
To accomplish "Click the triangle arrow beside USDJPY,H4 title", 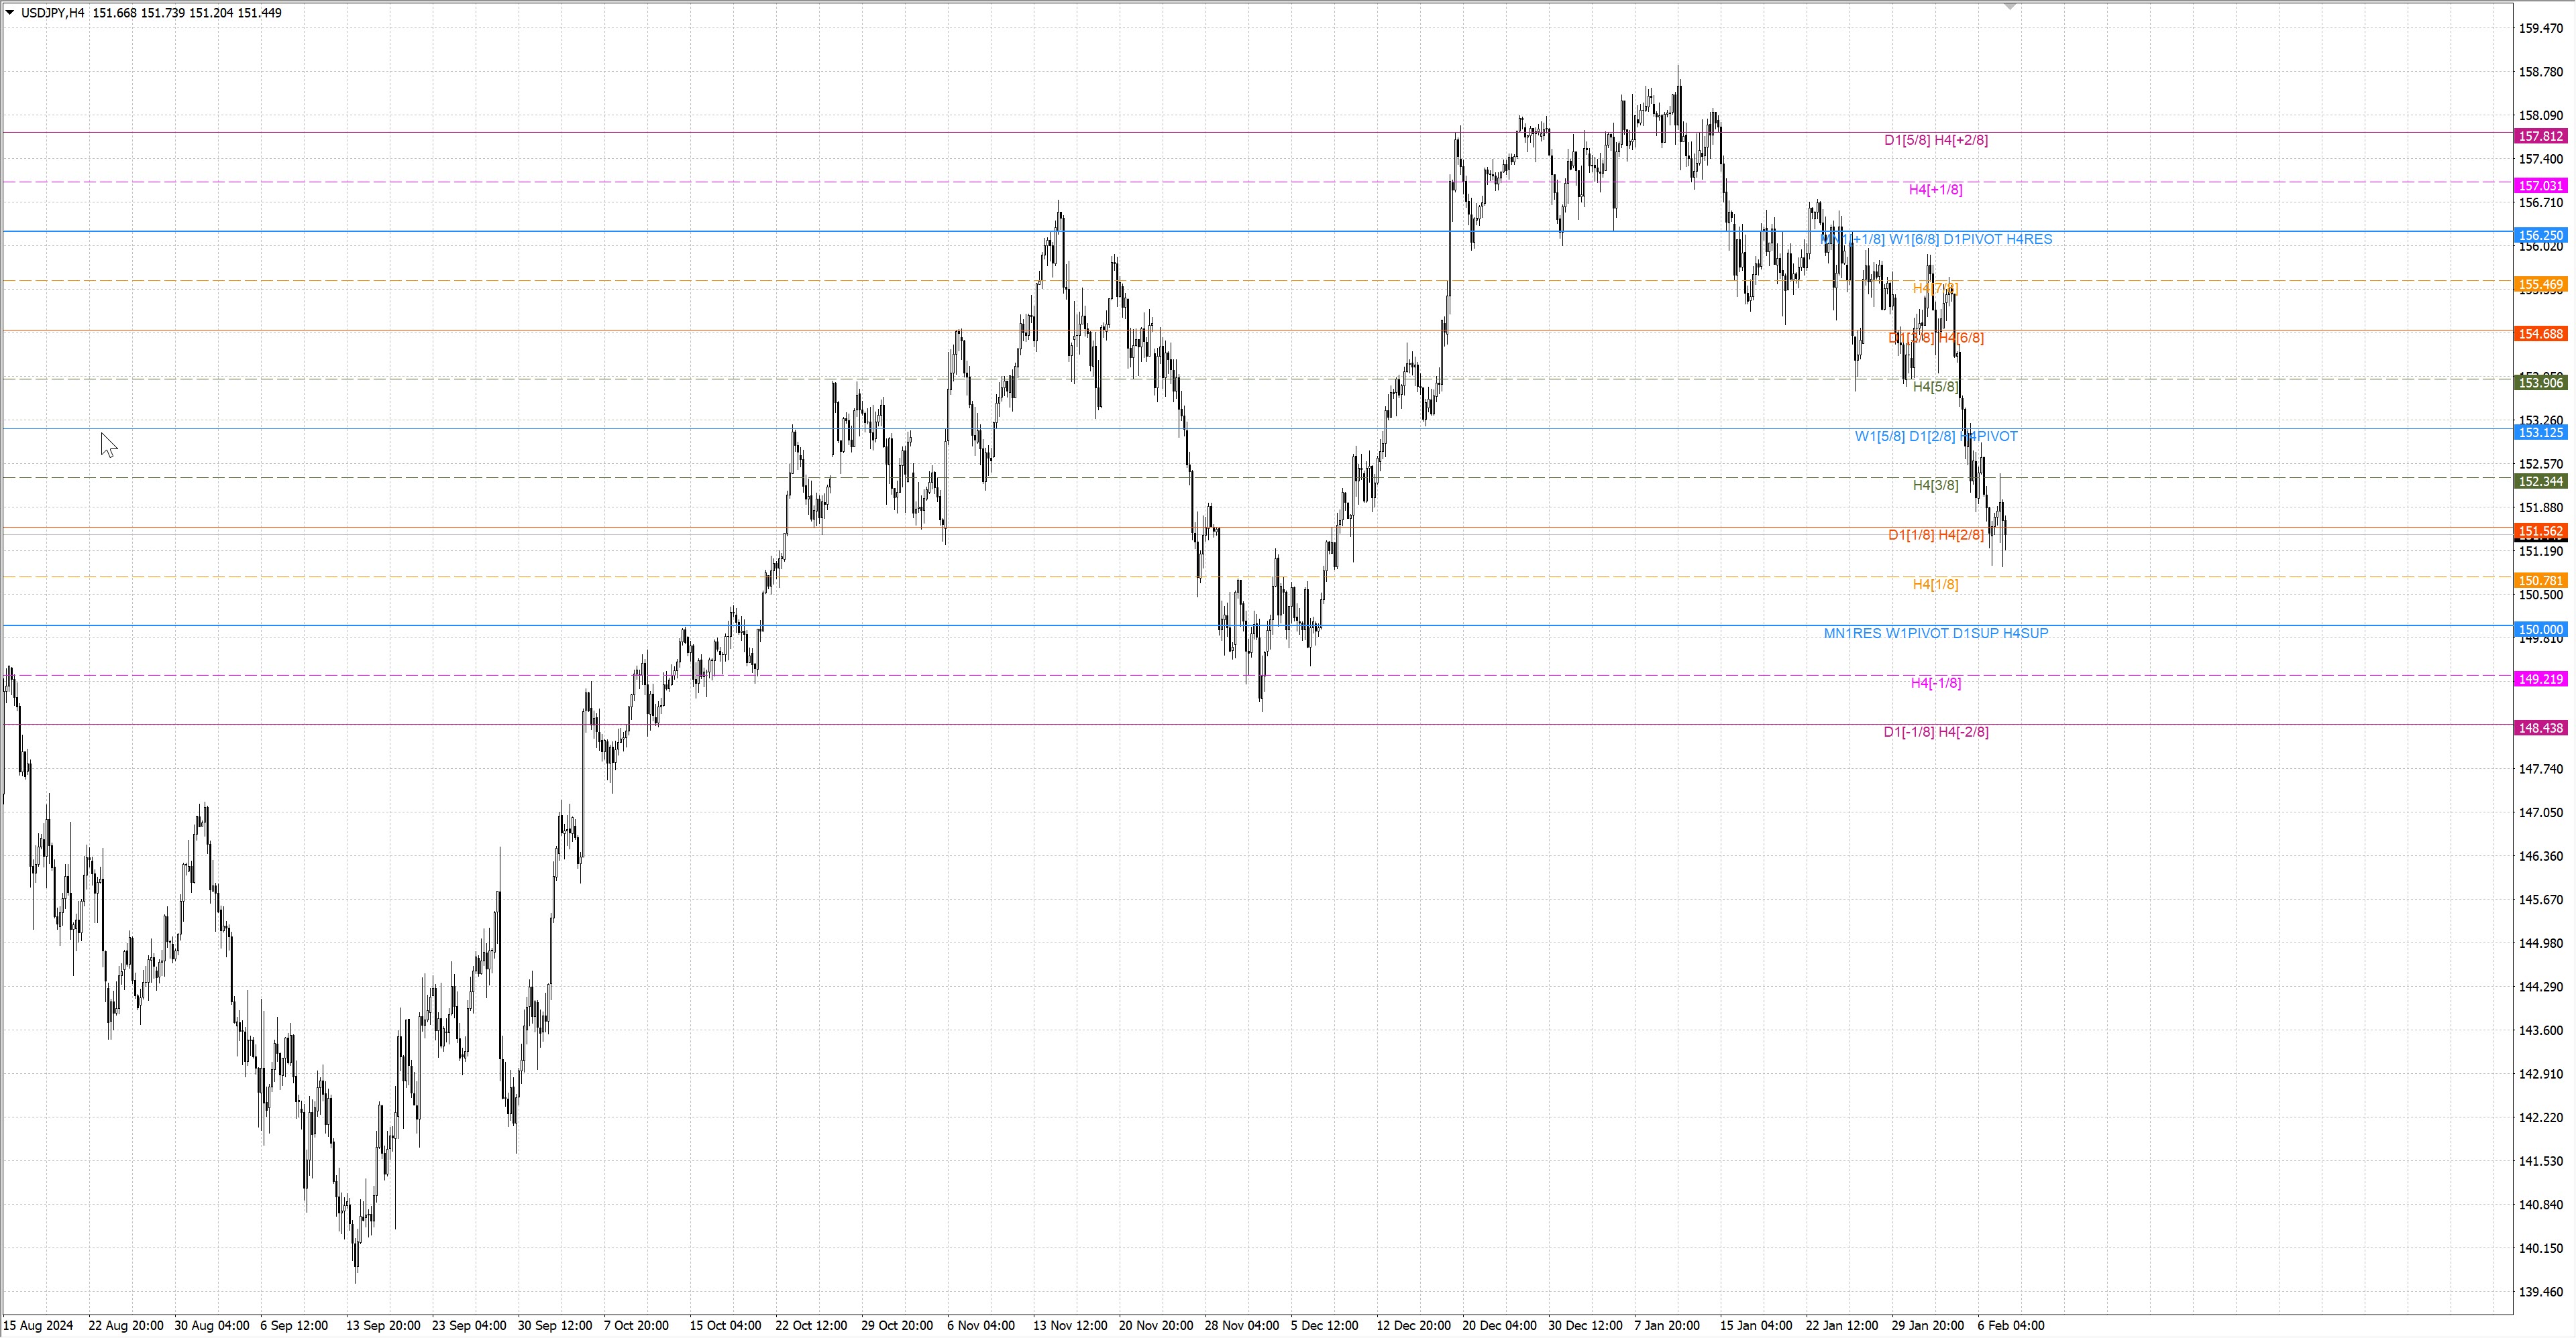I will pyautogui.click(x=10, y=13).
